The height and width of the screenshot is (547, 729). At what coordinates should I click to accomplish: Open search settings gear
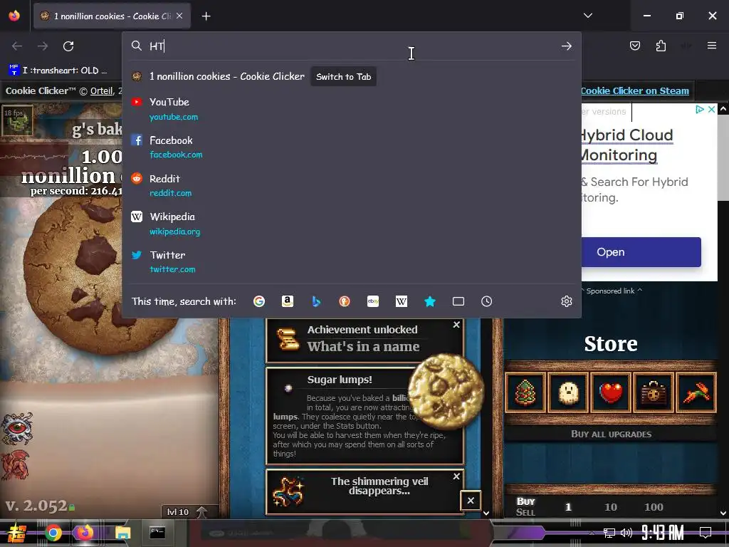point(566,301)
